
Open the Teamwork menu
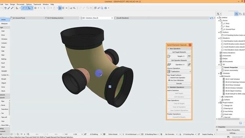(37, 4)
